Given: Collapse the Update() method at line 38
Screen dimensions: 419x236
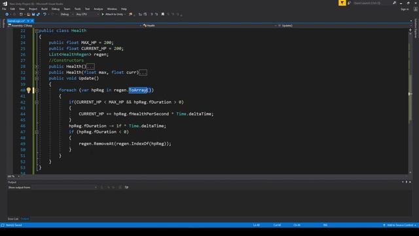Looking at the screenshot, I should [x=37, y=79].
